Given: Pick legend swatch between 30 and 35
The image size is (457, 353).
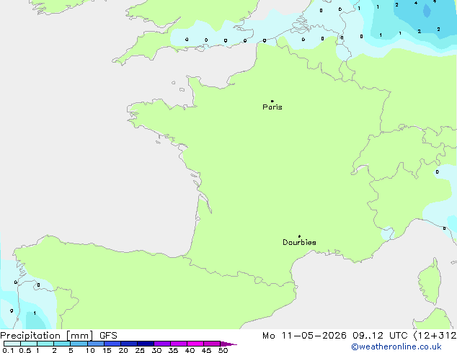Looking at the screenshot, I should pos(161,344).
